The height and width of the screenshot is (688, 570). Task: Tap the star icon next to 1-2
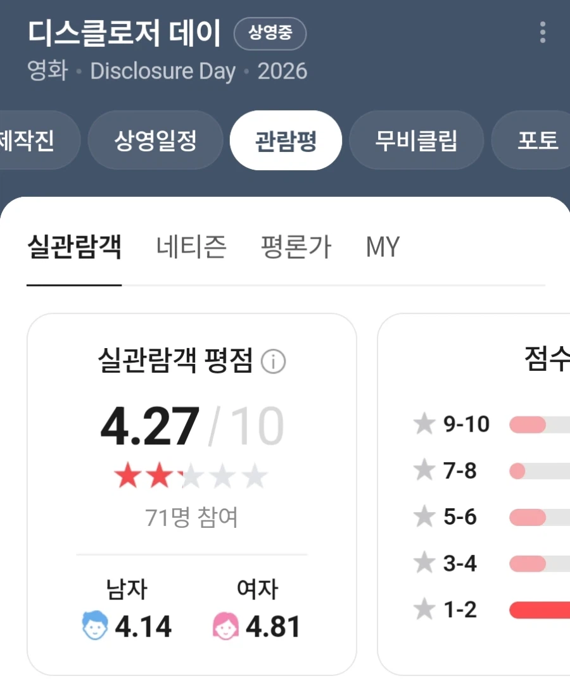coord(424,610)
